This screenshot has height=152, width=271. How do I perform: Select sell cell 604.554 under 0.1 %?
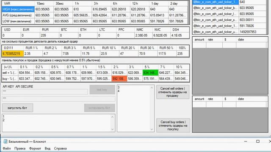point(26,73)
